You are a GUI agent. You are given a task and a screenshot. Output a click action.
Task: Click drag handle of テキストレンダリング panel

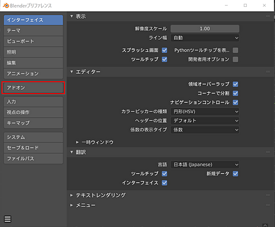click(x=268, y=195)
